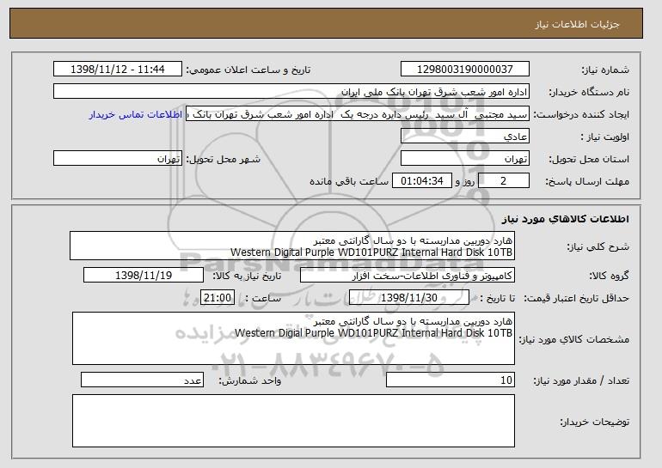Click the شهر محل تحویل field

(x=118, y=159)
